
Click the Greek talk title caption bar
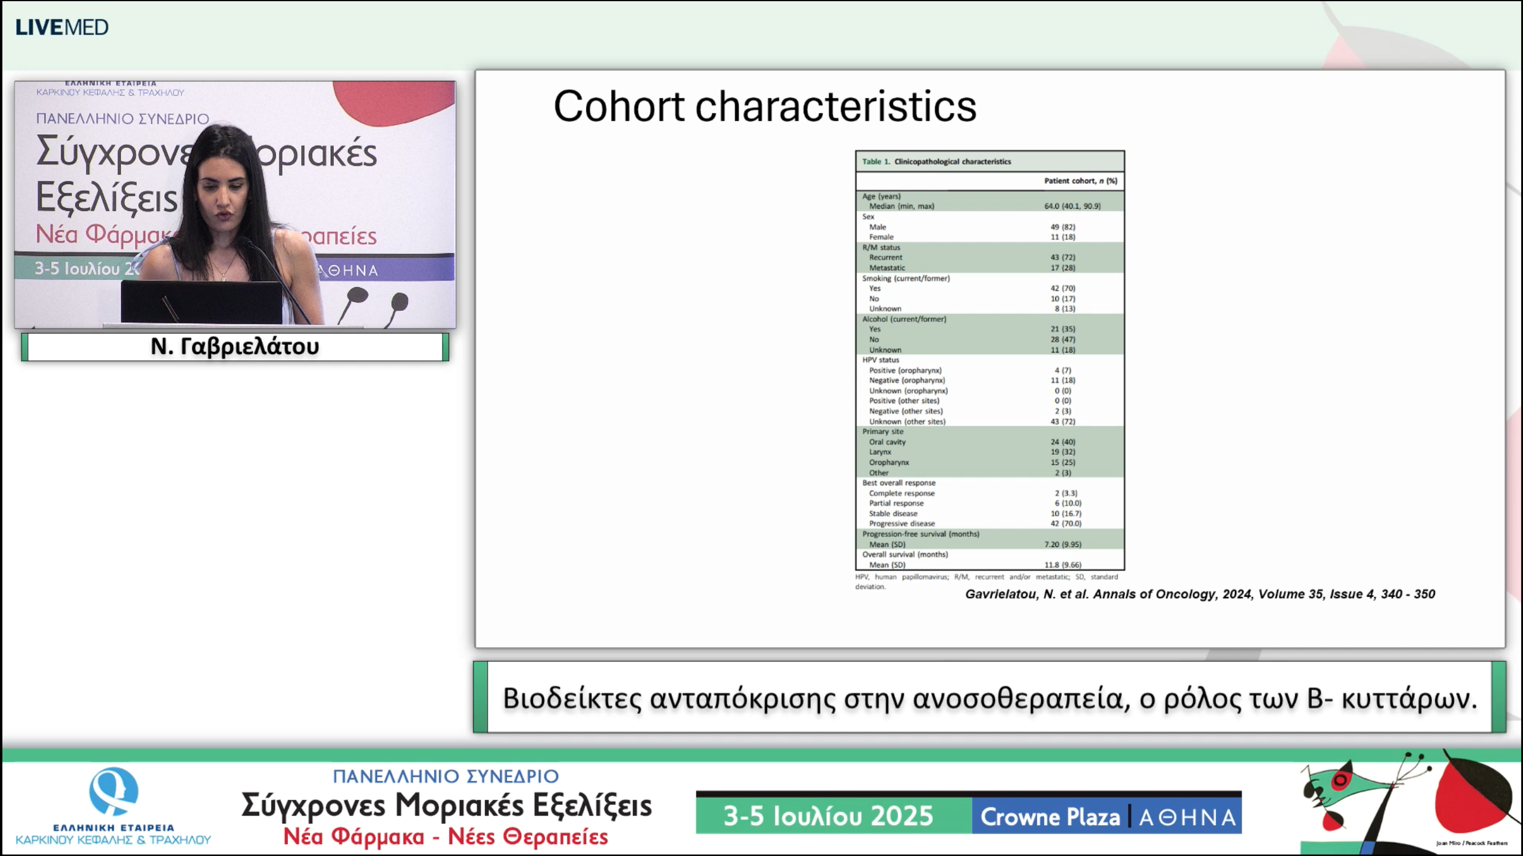click(990, 698)
